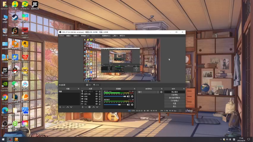
Task: Move the scene up using Scenes up arrow
Action: point(68,107)
